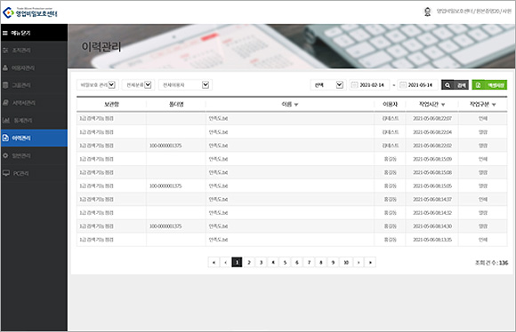Go to page 3
Screen dimensions: 516x332
coord(261,263)
